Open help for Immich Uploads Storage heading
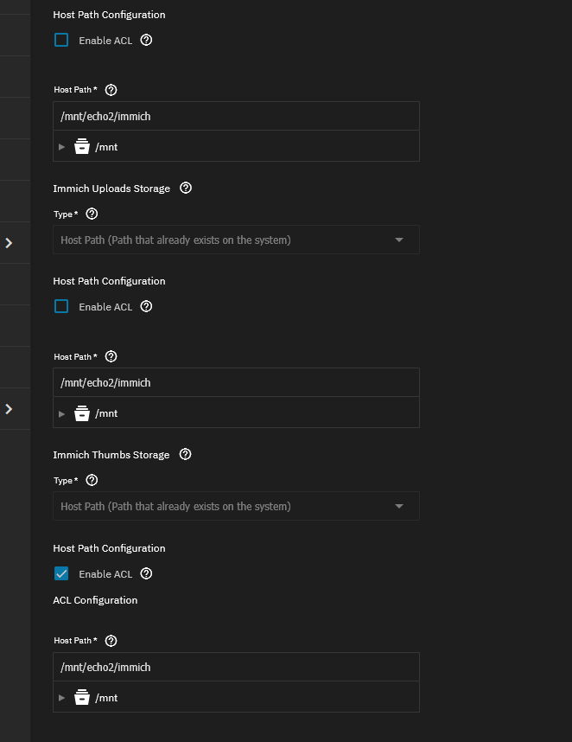 click(186, 188)
